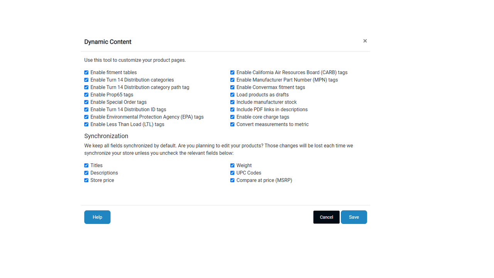Save the Dynamic Content settings
This screenshot has width=494, height=278.
pos(354,217)
